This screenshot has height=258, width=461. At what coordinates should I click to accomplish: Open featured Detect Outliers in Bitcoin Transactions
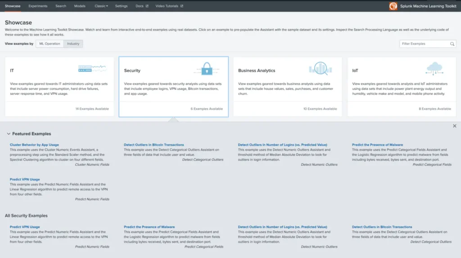point(154,145)
